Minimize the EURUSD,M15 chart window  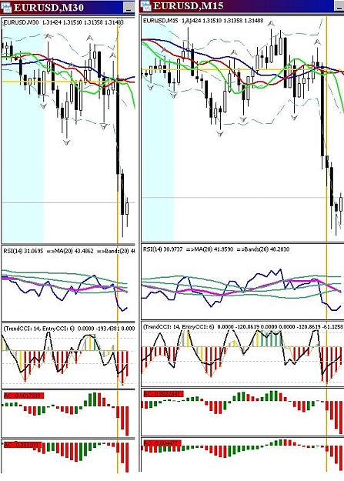339,7
